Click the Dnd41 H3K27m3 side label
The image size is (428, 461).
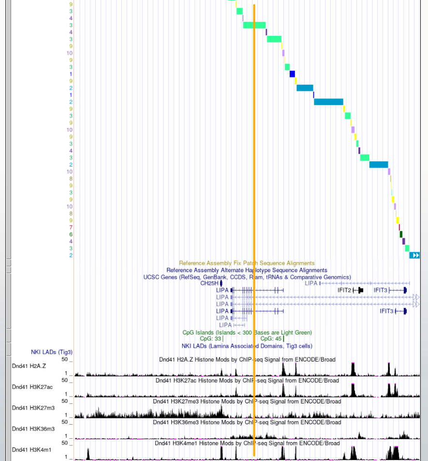pyautogui.click(x=33, y=408)
